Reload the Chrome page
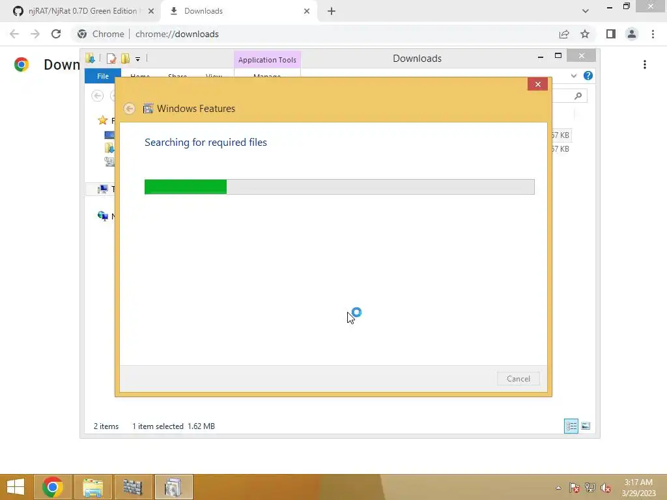This screenshot has width=667, height=500. [x=56, y=34]
